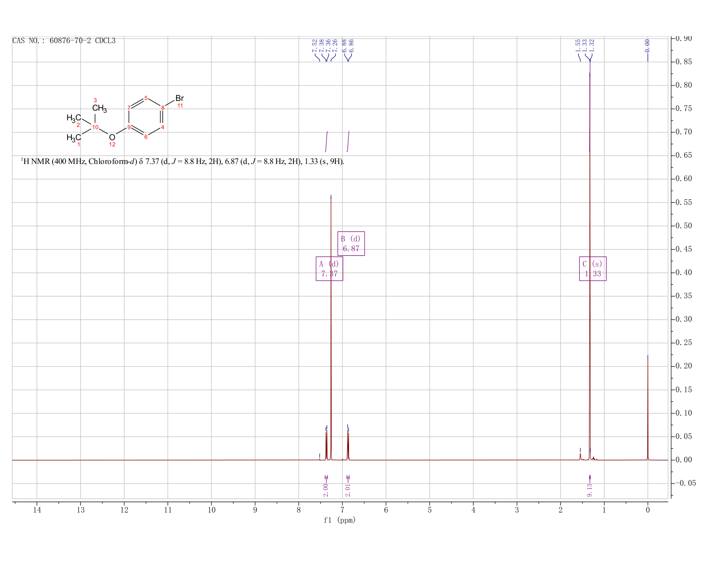
Task: Click the peak label 6.88 at the top
Action: [344, 45]
